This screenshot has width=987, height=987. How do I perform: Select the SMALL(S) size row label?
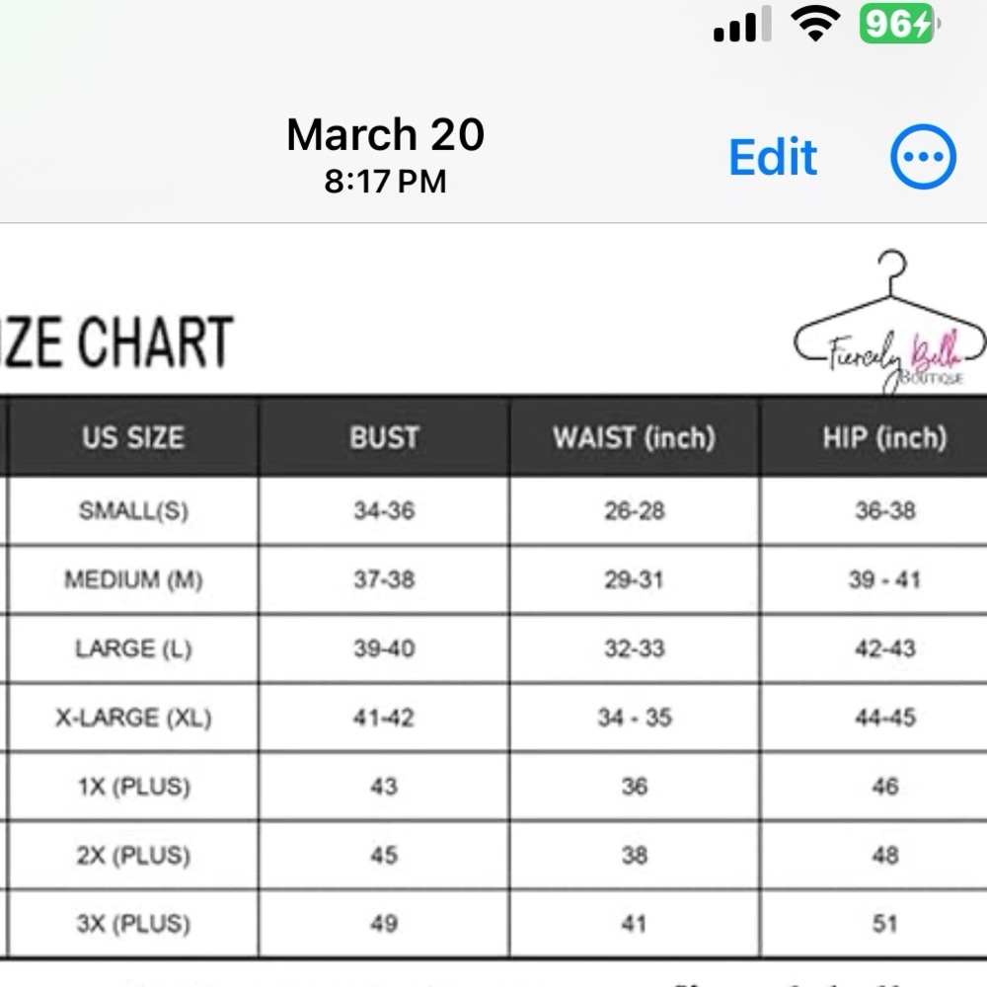tap(133, 510)
